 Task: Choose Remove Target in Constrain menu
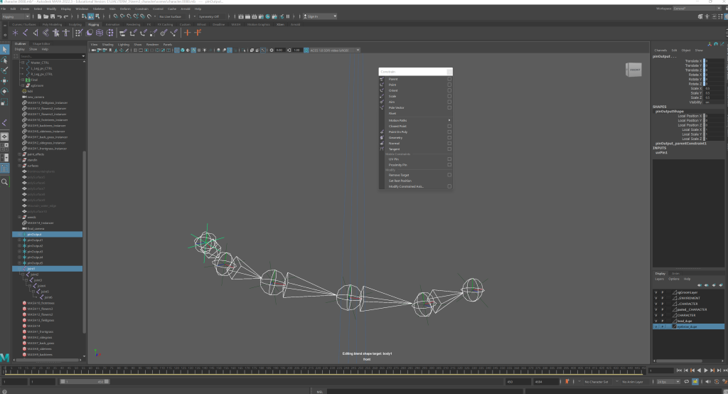tap(399, 175)
